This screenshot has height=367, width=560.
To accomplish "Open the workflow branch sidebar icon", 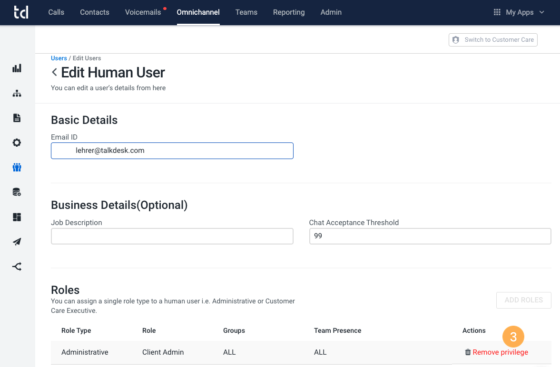I will (x=17, y=266).
